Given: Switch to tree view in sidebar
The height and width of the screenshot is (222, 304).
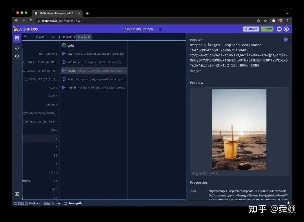Looking at the screenshot, I should coord(17,57).
